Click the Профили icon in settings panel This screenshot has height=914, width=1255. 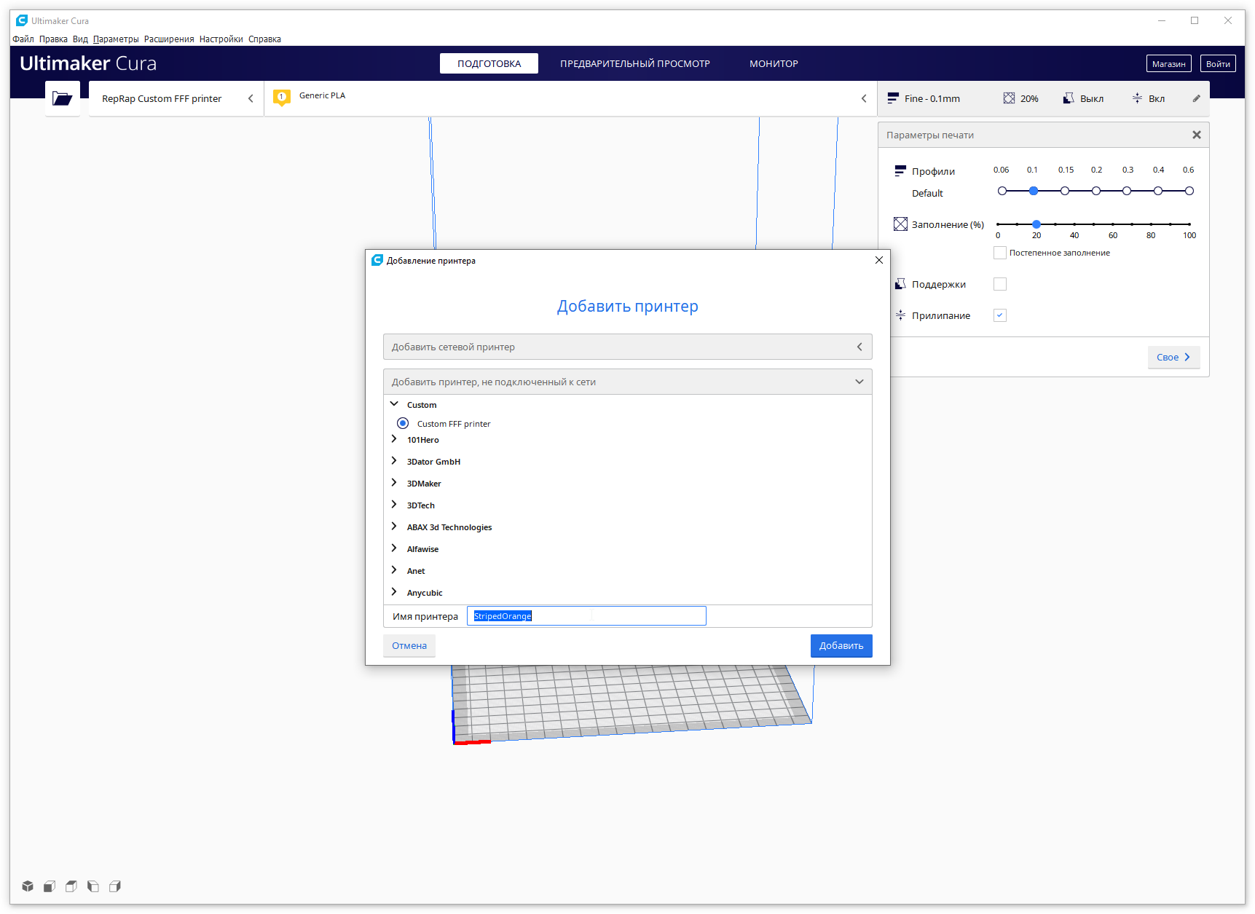tap(900, 171)
